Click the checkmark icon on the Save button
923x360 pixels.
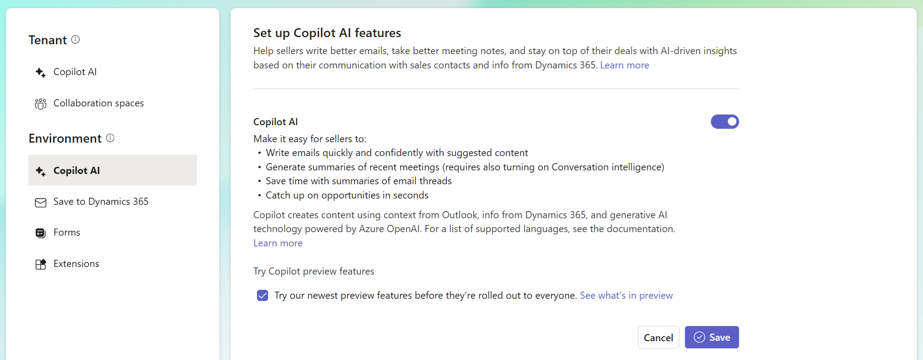point(699,337)
